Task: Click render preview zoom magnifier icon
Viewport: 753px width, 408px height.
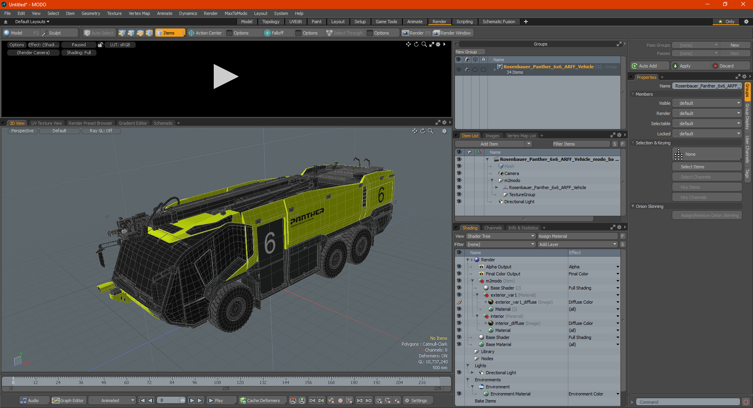Action: click(x=424, y=44)
